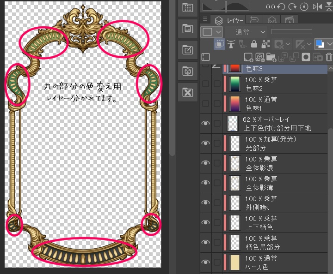Flip canvas horizontally in navigator
The image size is (333, 274).
317,7
